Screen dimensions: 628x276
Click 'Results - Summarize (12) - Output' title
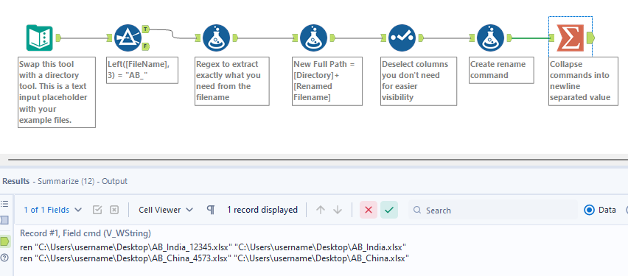pos(65,181)
